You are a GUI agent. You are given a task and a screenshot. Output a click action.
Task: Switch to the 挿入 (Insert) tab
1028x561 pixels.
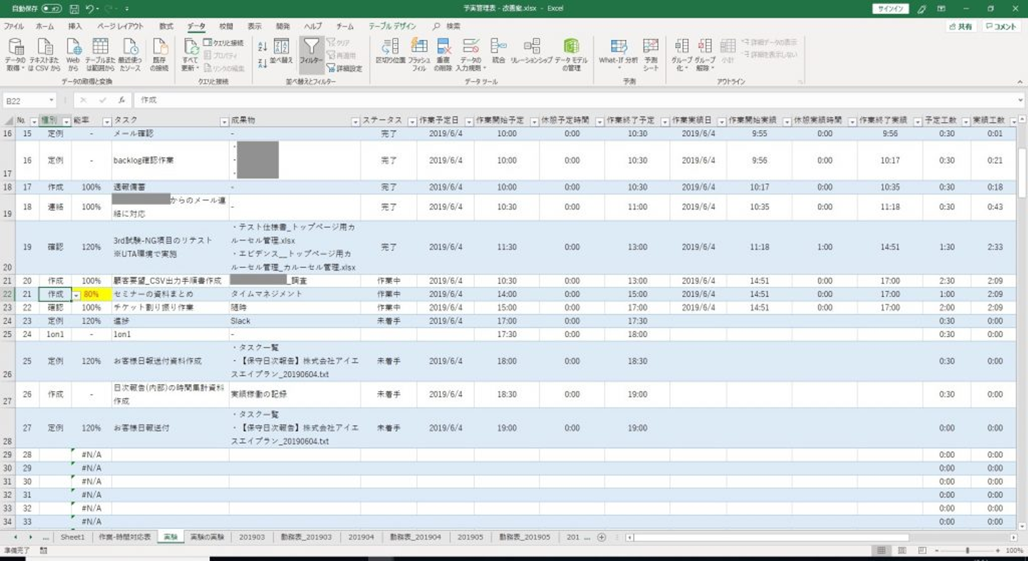[x=75, y=26]
